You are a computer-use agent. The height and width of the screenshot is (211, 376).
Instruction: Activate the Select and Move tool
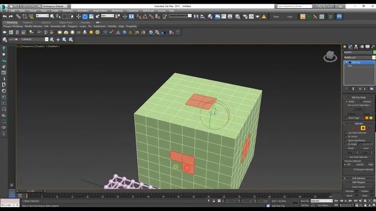point(78,16)
